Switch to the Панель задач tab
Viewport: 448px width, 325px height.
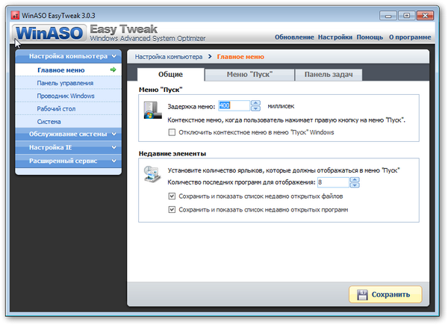pyautogui.click(x=329, y=75)
